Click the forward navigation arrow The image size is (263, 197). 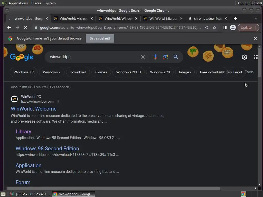[x=17, y=27]
